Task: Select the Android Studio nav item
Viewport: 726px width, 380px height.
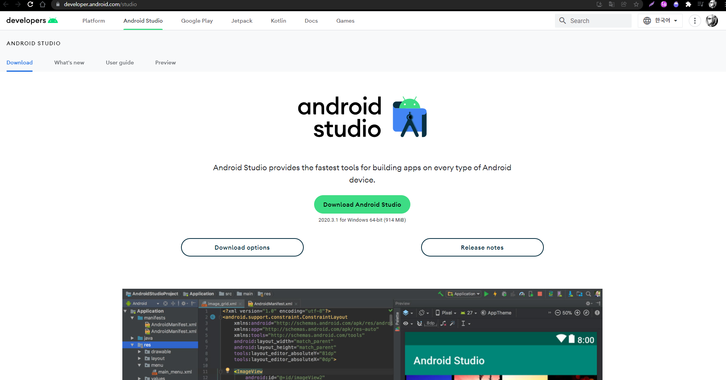Action: [x=143, y=21]
